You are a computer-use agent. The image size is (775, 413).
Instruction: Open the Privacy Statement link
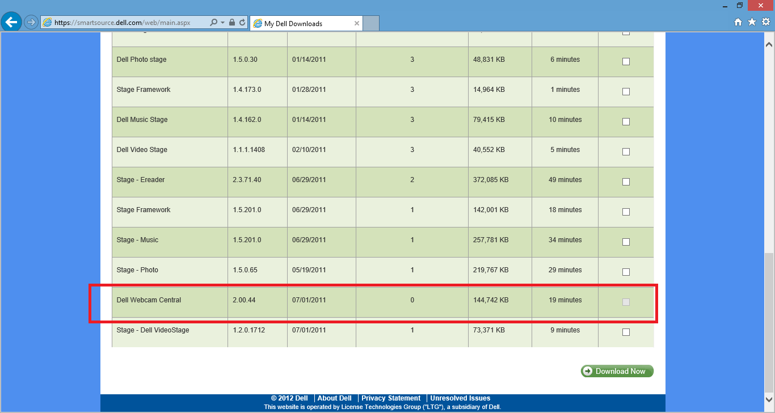(x=391, y=398)
